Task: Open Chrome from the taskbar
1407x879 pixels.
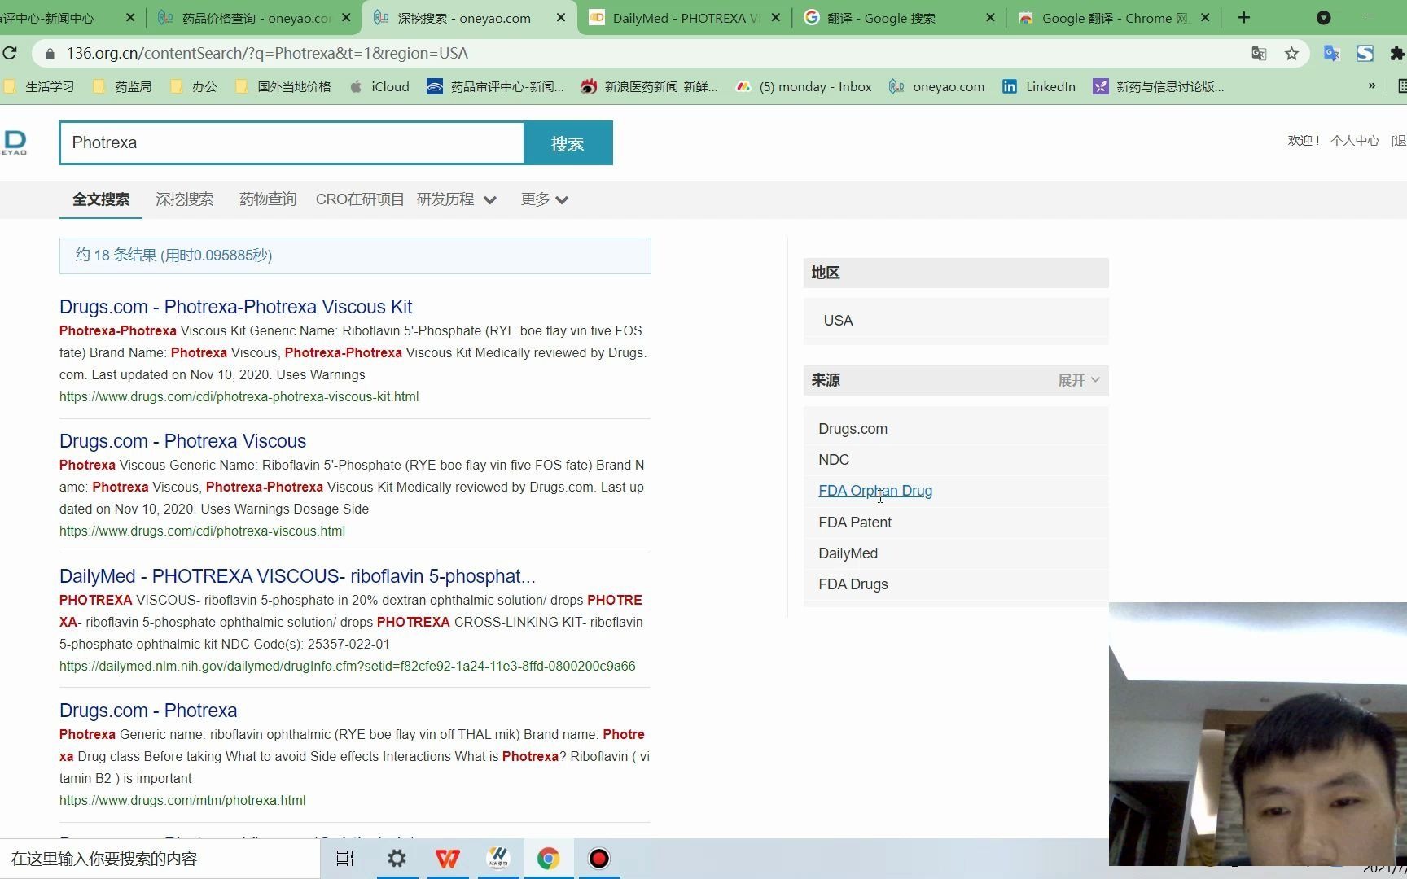Action: coord(548,859)
